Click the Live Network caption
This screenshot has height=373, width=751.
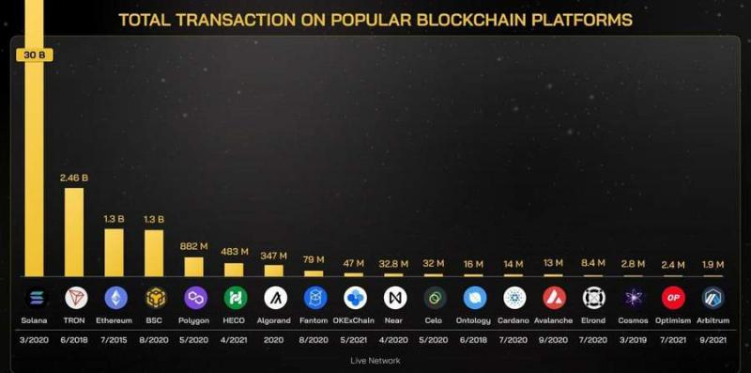tap(375, 361)
